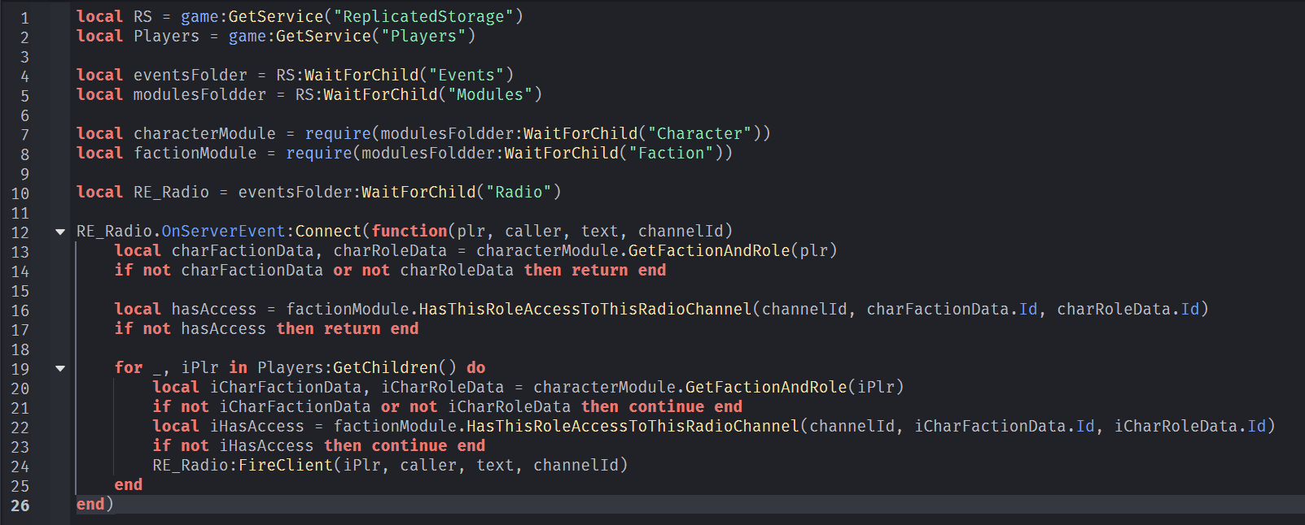Click RE_Radio variable on line 10

(x=172, y=192)
